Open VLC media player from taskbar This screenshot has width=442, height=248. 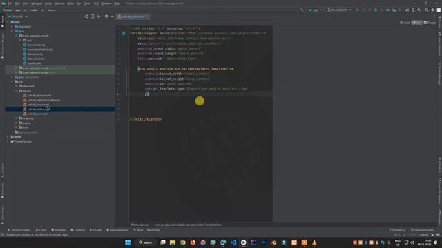314,242
